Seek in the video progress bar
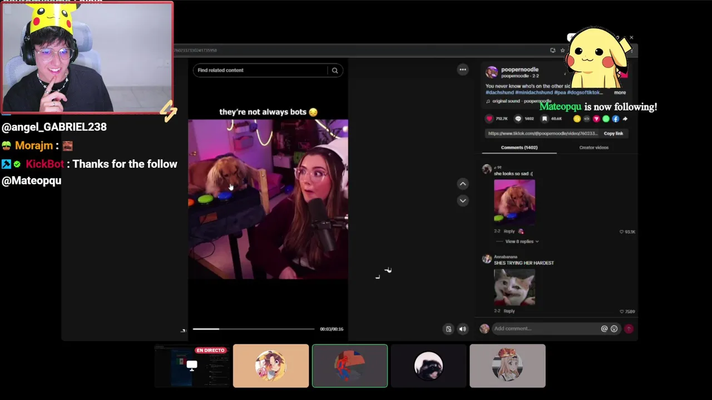 254,329
